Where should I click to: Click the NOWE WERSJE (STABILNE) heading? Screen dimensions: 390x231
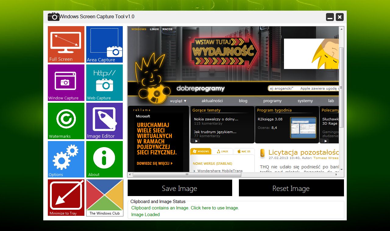click(x=212, y=164)
